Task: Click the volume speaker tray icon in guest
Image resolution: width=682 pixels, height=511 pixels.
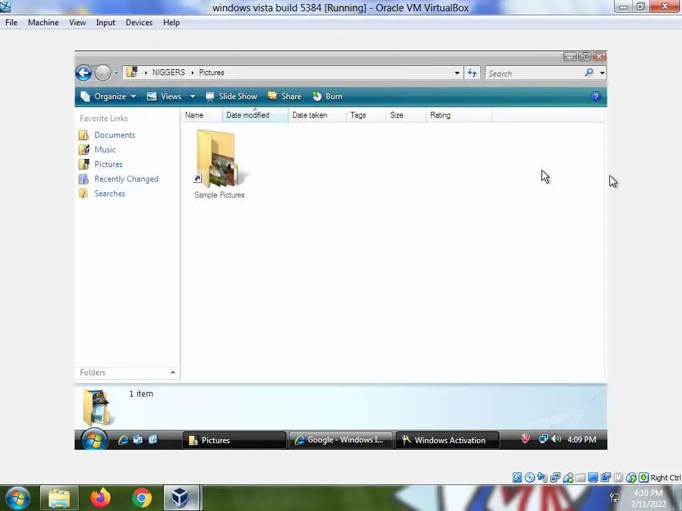Action: click(x=556, y=439)
